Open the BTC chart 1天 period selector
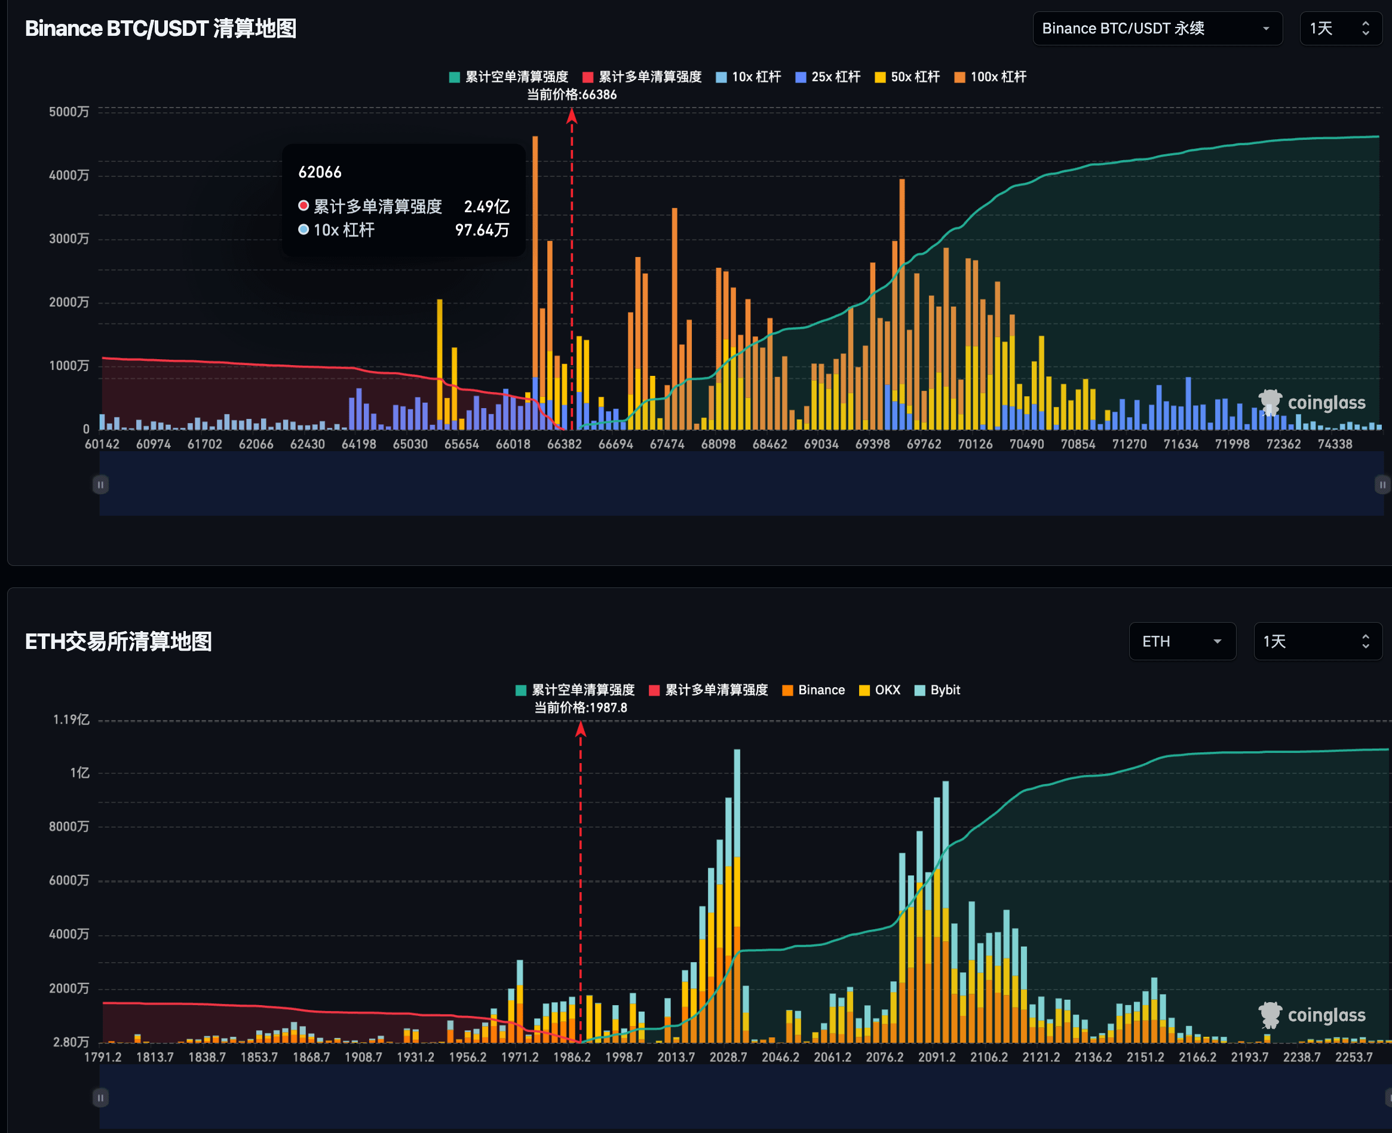1392x1133 pixels. [1340, 29]
